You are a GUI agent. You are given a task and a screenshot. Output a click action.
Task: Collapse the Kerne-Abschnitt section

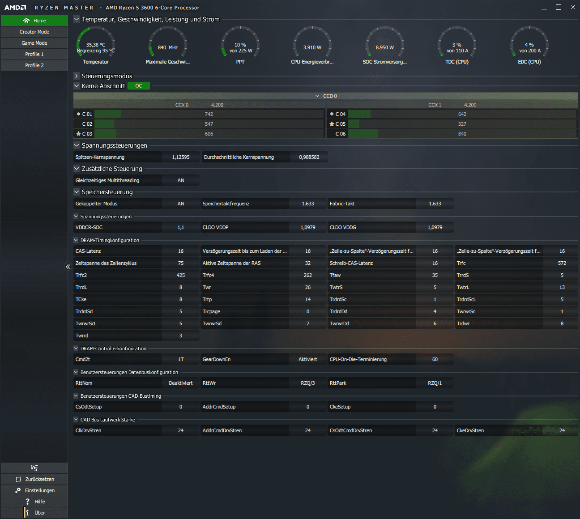click(77, 86)
